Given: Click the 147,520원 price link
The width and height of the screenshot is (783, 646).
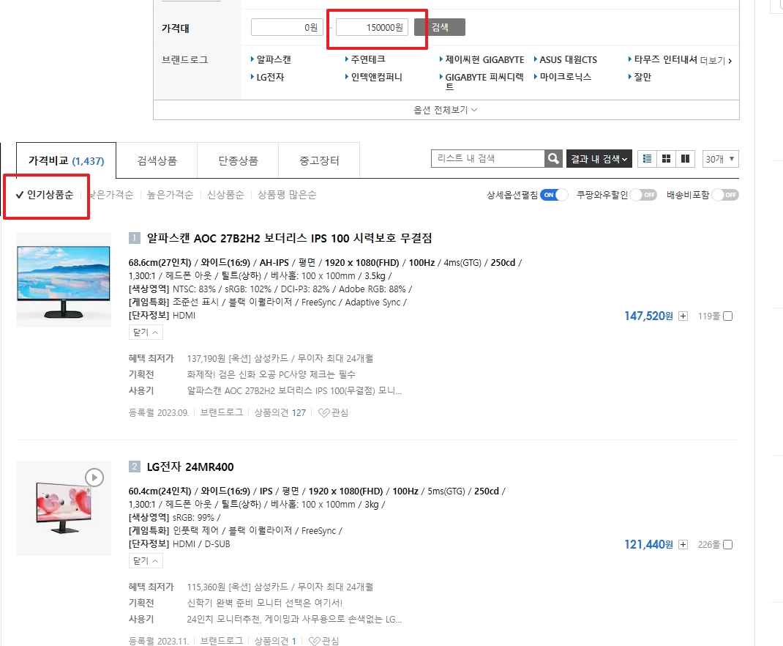Looking at the screenshot, I should (648, 316).
